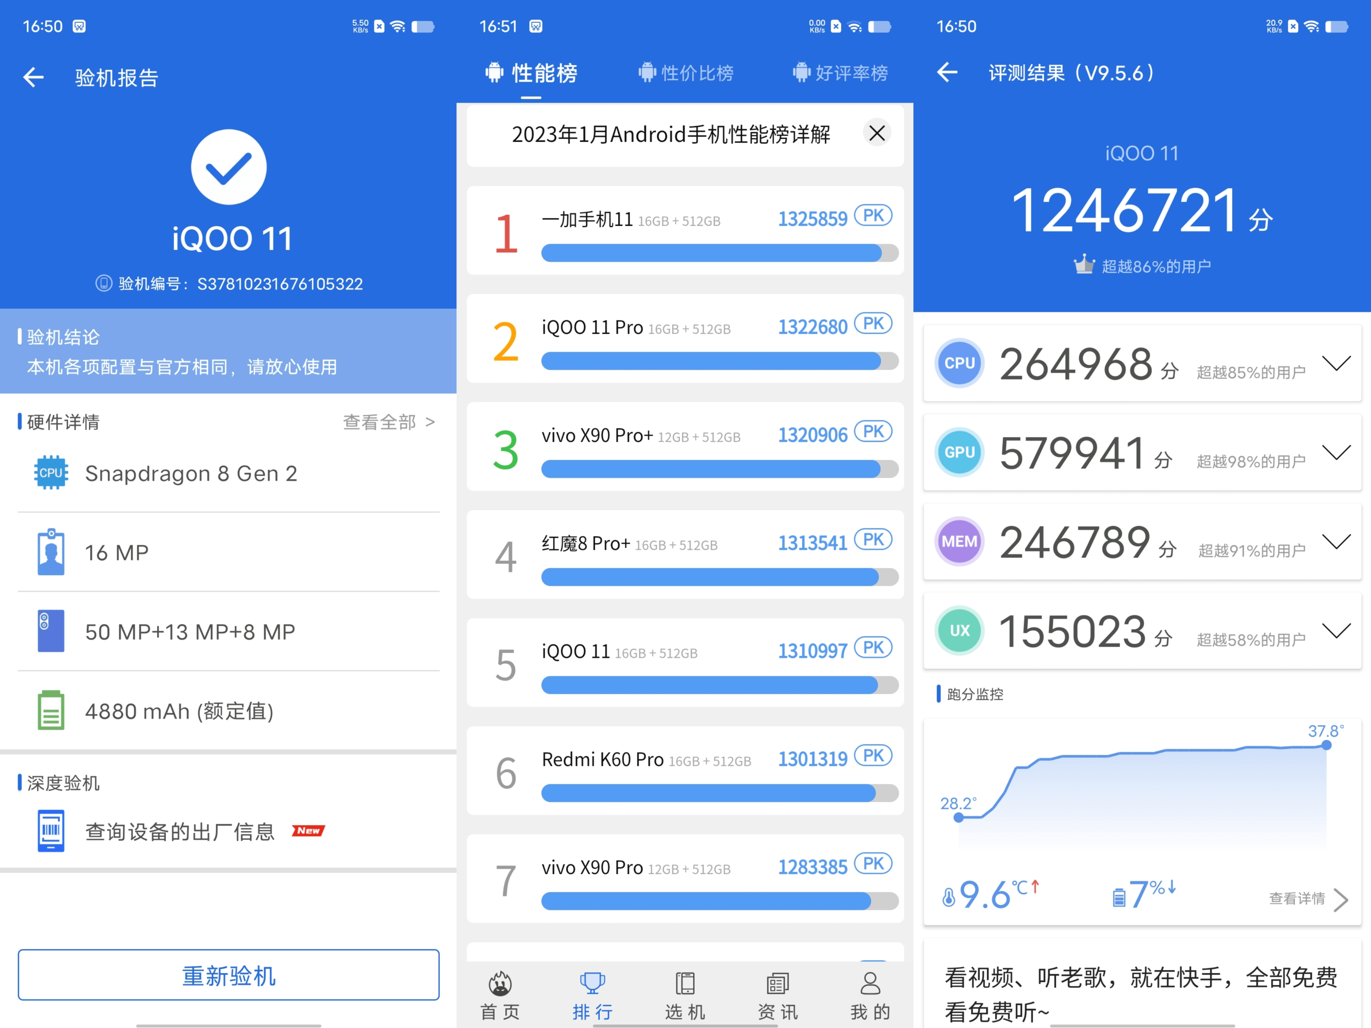Tap the round UX score badge

pyautogui.click(x=960, y=631)
